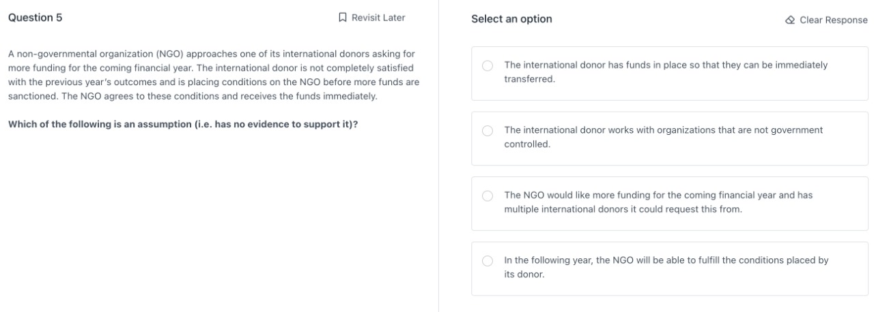Choose radio for 'multiple international donors' option

pos(488,196)
